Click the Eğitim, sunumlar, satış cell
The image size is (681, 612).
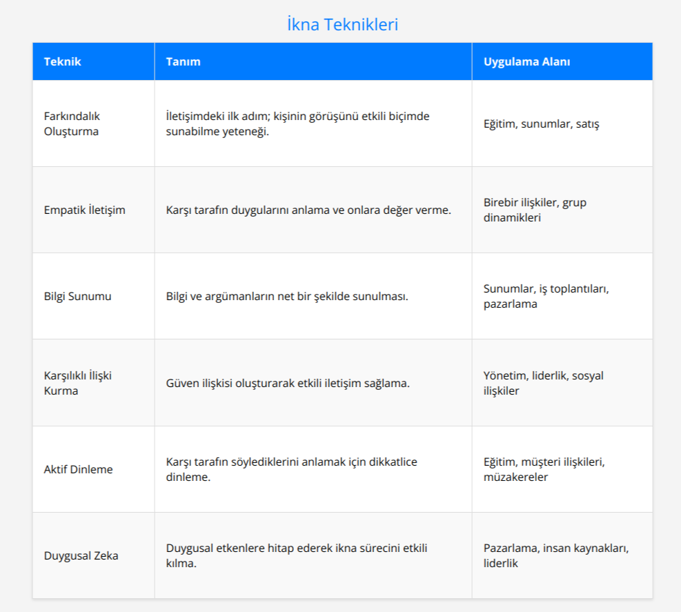[542, 124]
